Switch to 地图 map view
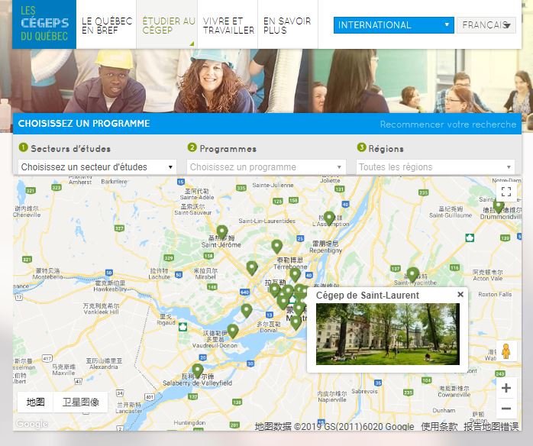 point(35,402)
